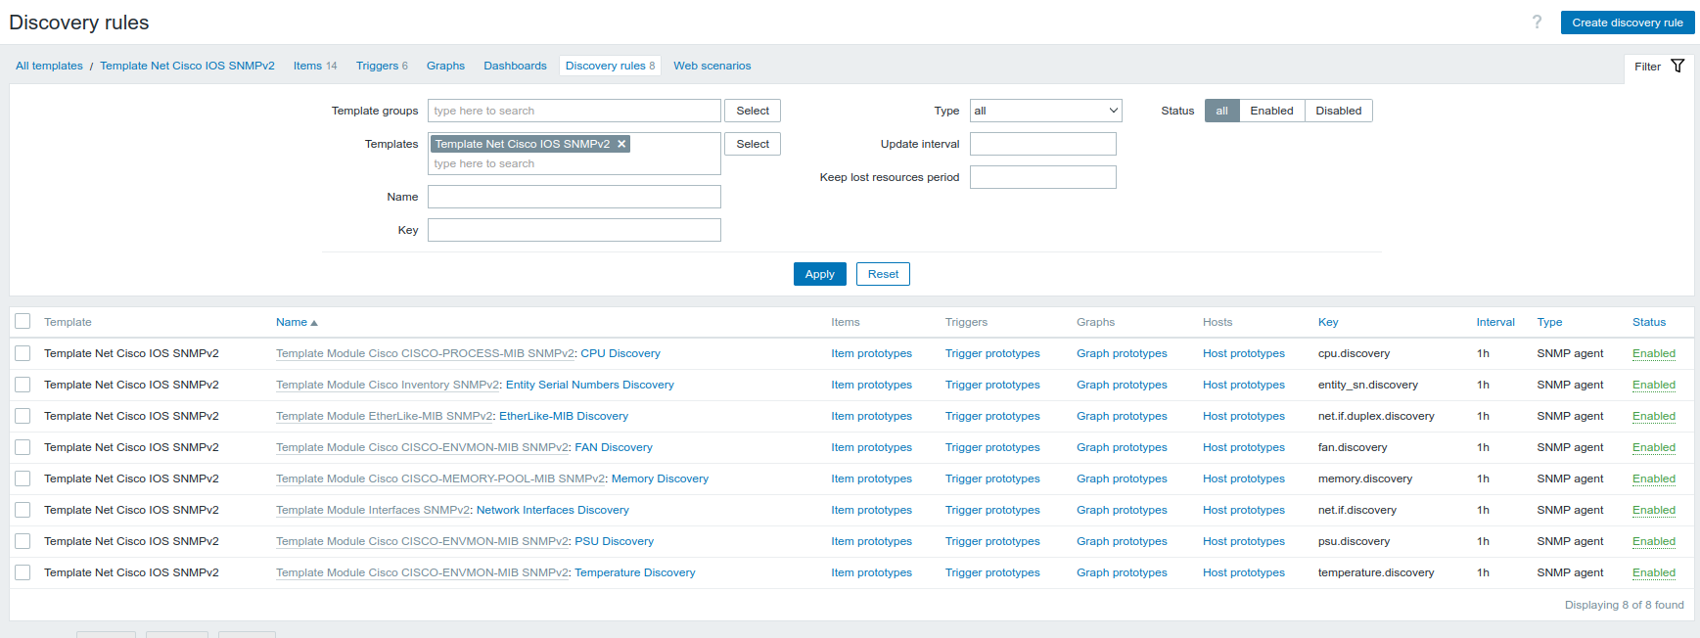Open Memory Discovery rule link
The width and height of the screenshot is (1700, 638).
tap(660, 478)
